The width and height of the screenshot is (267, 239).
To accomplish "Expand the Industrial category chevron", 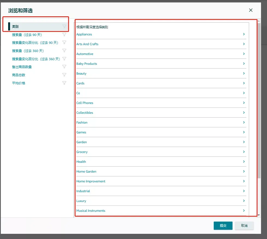I will pyautogui.click(x=244, y=191).
